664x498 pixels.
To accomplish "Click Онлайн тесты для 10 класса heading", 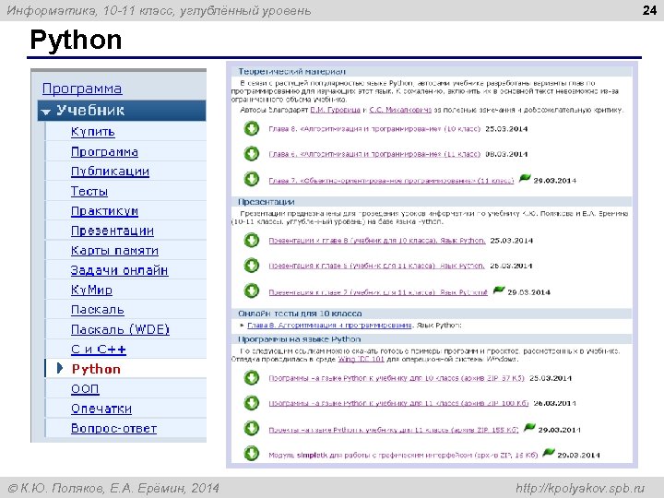I will point(300,314).
